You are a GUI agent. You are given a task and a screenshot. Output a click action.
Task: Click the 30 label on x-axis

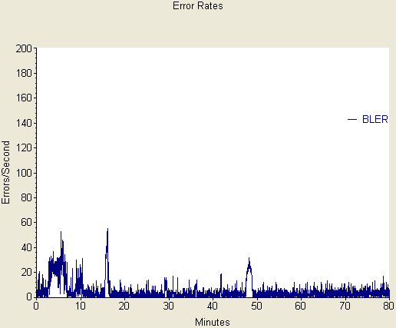(169, 306)
